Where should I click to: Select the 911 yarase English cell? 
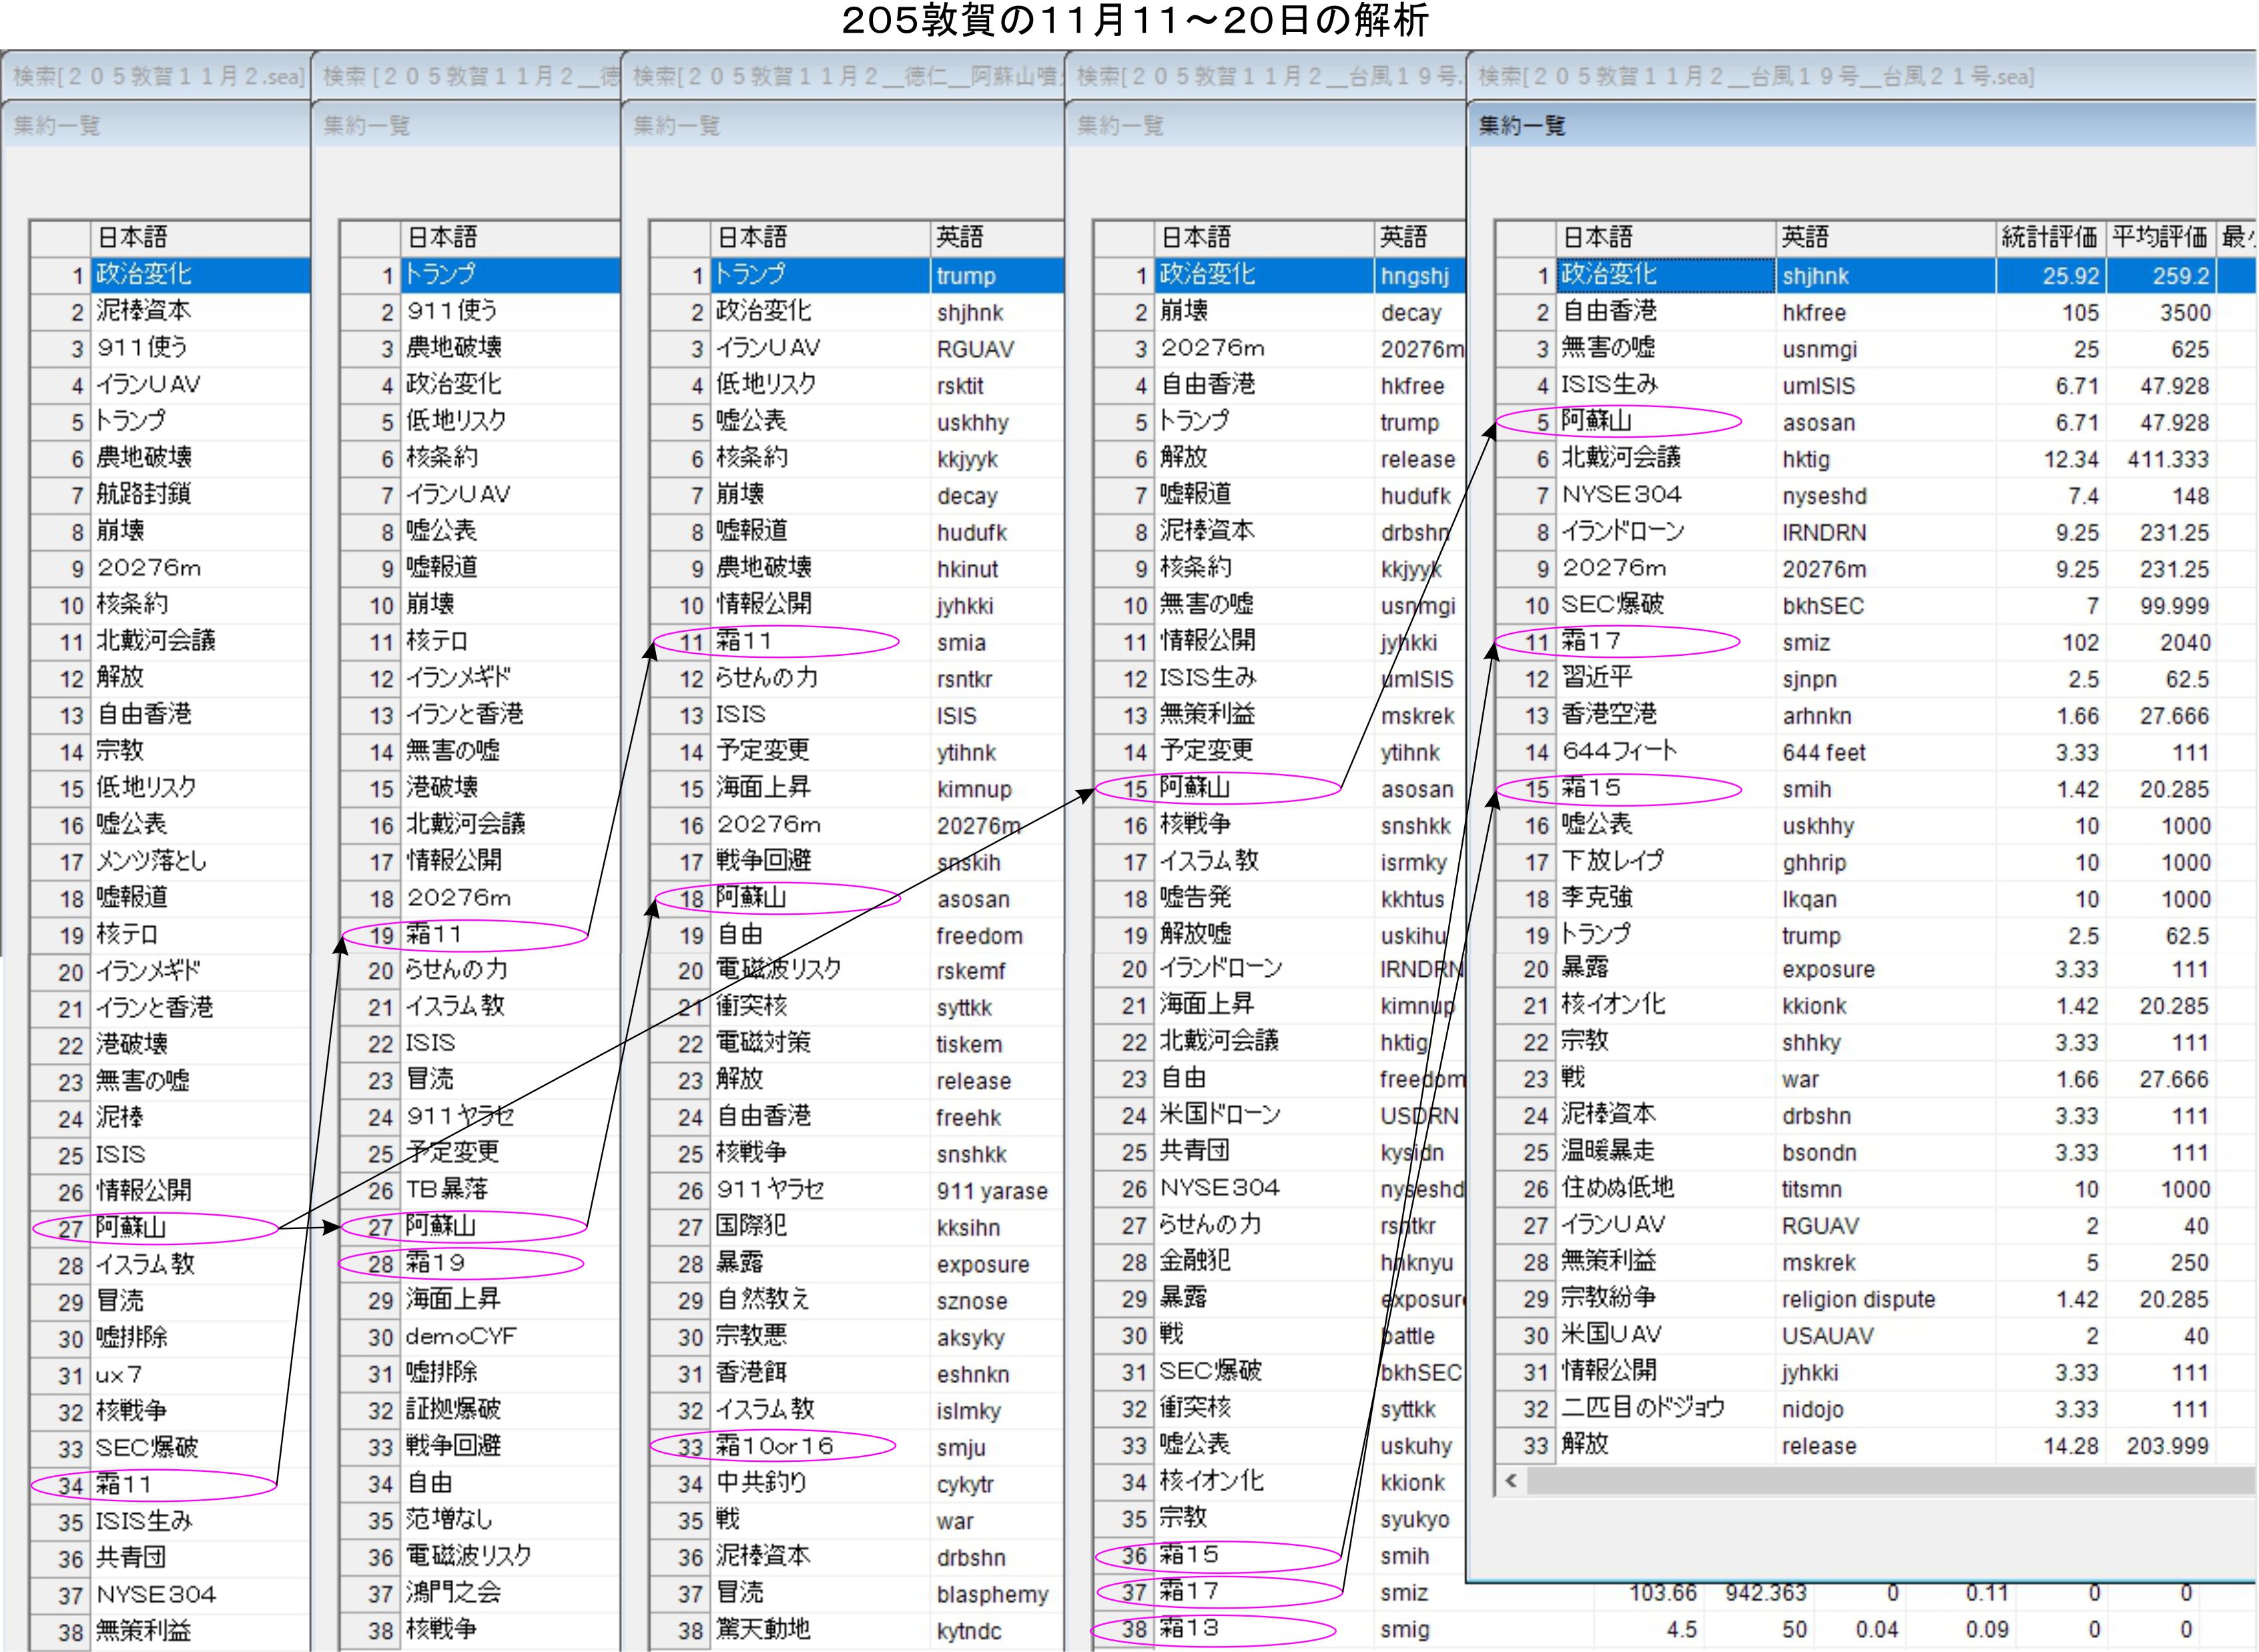pos(992,1191)
